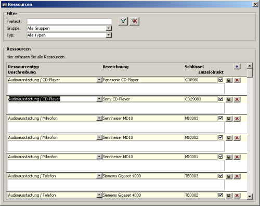Open resource type dropdown for MI0002 row
This screenshot has width=260, height=206.
point(99,137)
